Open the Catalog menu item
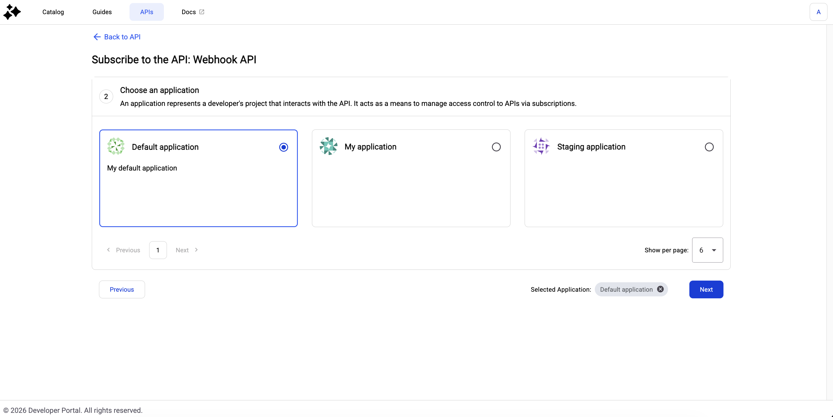 tap(53, 12)
